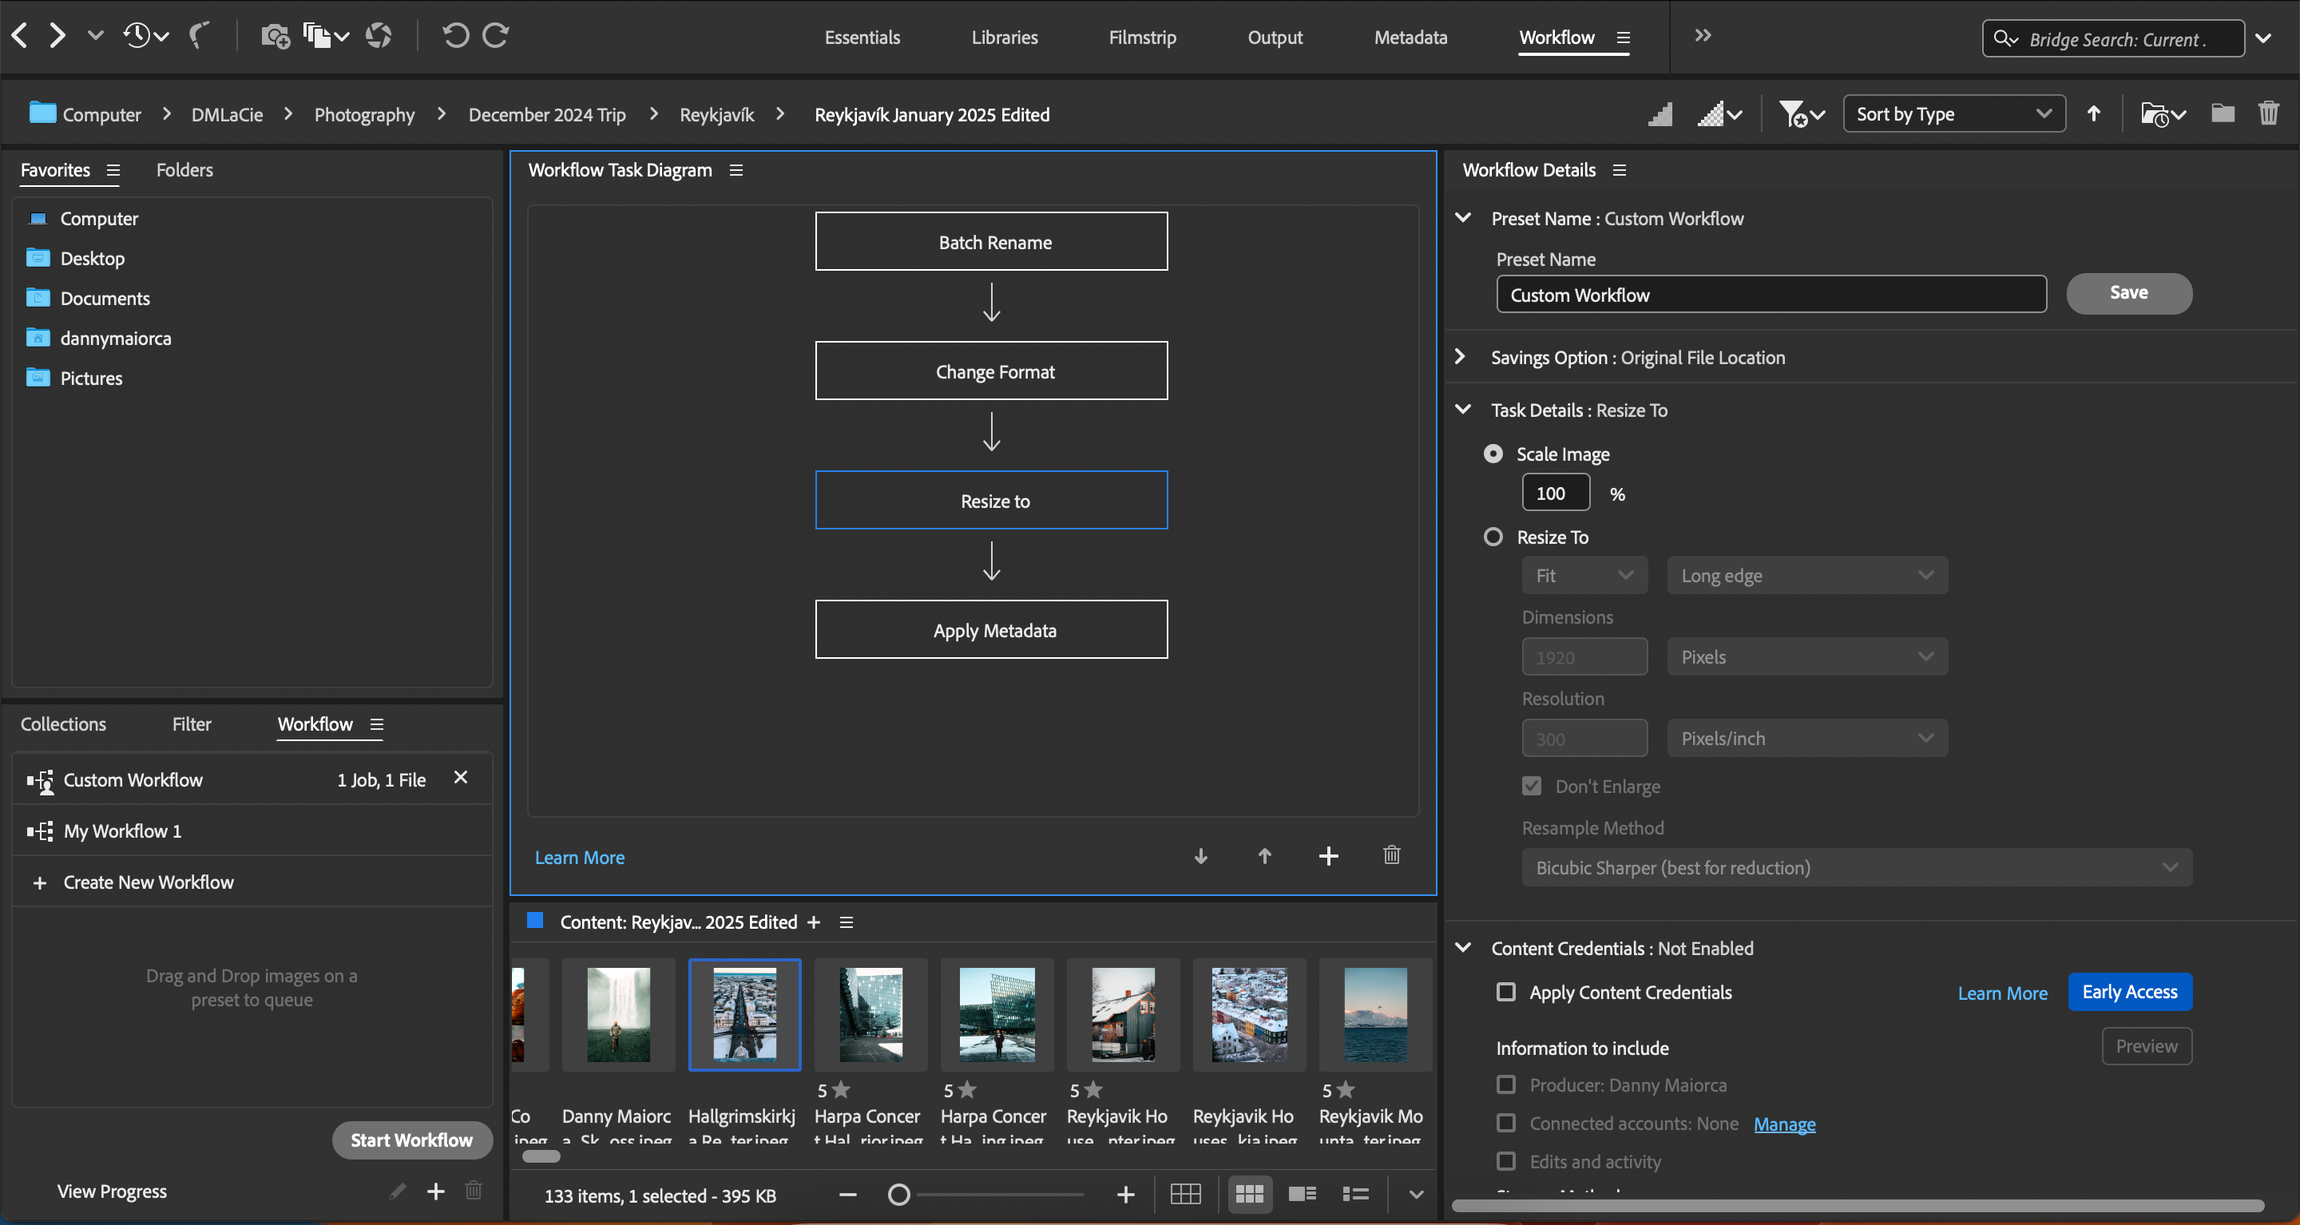Click the Start Workflow button
Viewport: 2300px width, 1225px height.
411,1140
